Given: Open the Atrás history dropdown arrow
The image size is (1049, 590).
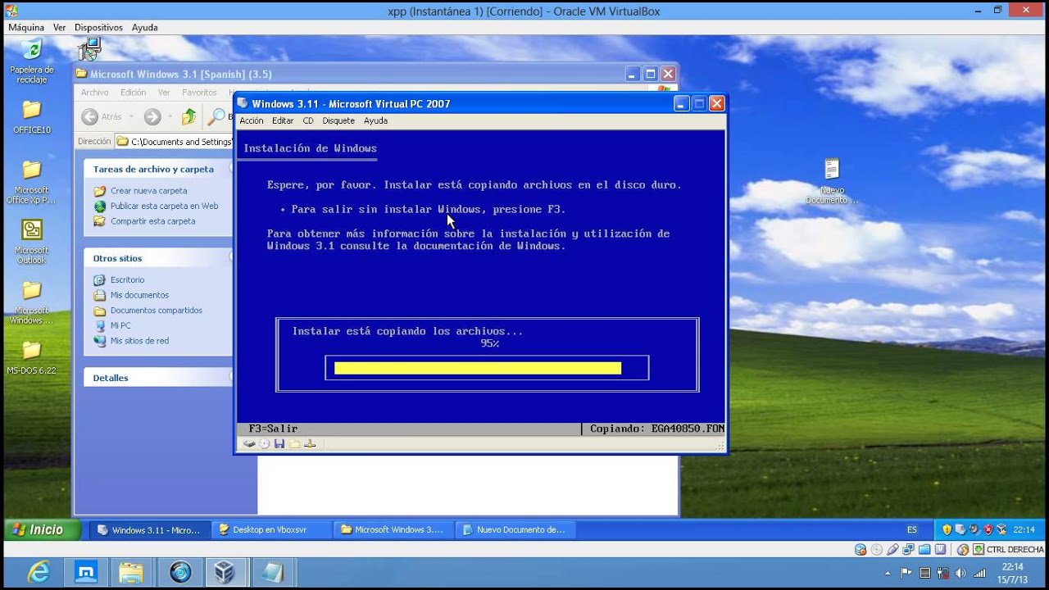Looking at the screenshot, I should [x=131, y=116].
